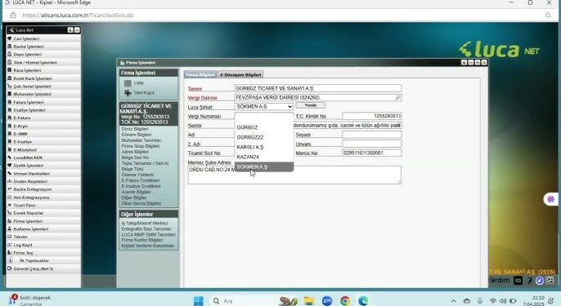
Task: Open Ödeme Yöntemi link
Action: tap(137, 175)
